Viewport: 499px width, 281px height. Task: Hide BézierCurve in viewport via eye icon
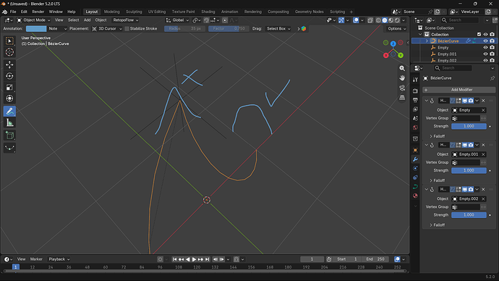point(486,41)
